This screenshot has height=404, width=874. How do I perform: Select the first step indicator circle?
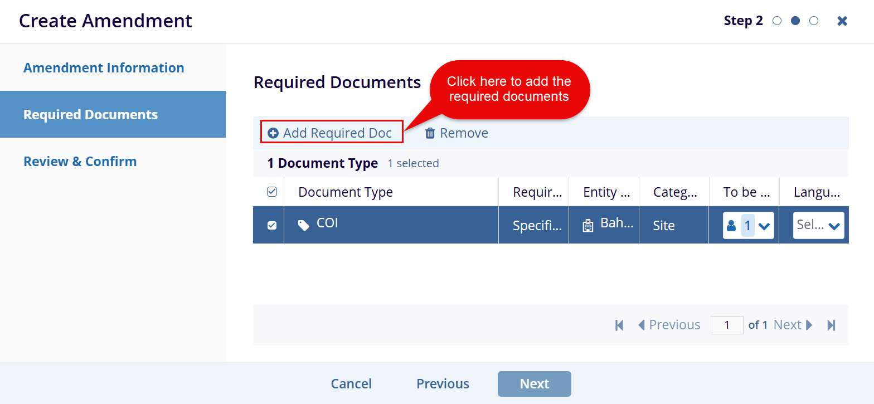click(x=777, y=21)
